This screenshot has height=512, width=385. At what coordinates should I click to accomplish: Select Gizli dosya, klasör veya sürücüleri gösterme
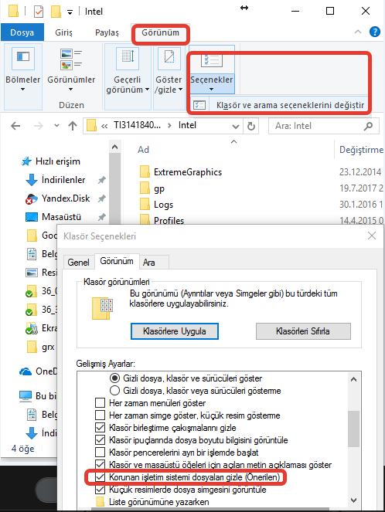pyautogui.click(x=114, y=391)
